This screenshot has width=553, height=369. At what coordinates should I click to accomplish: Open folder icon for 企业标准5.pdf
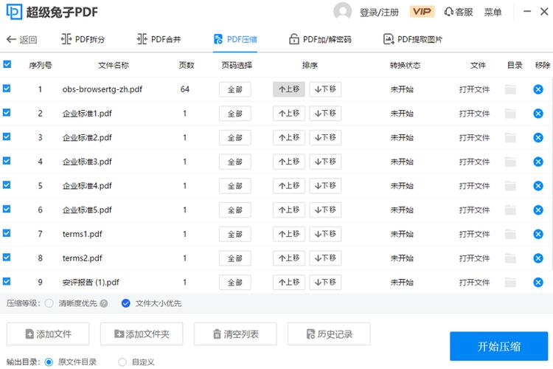(510, 210)
